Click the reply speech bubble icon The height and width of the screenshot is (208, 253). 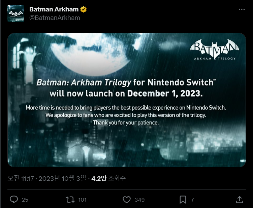pyautogui.click(x=14, y=200)
